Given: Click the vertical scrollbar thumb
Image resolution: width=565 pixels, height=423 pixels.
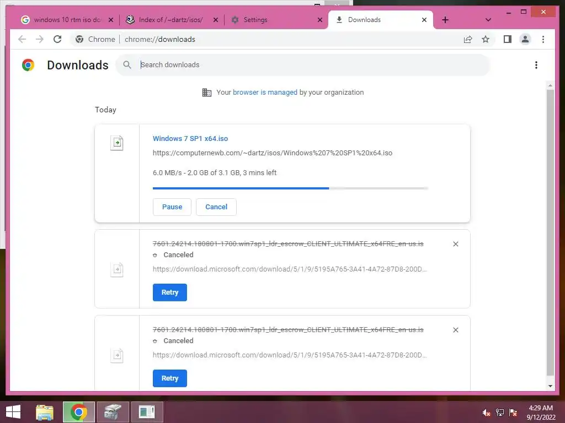Looking at the screenshot, I should 550,232.
